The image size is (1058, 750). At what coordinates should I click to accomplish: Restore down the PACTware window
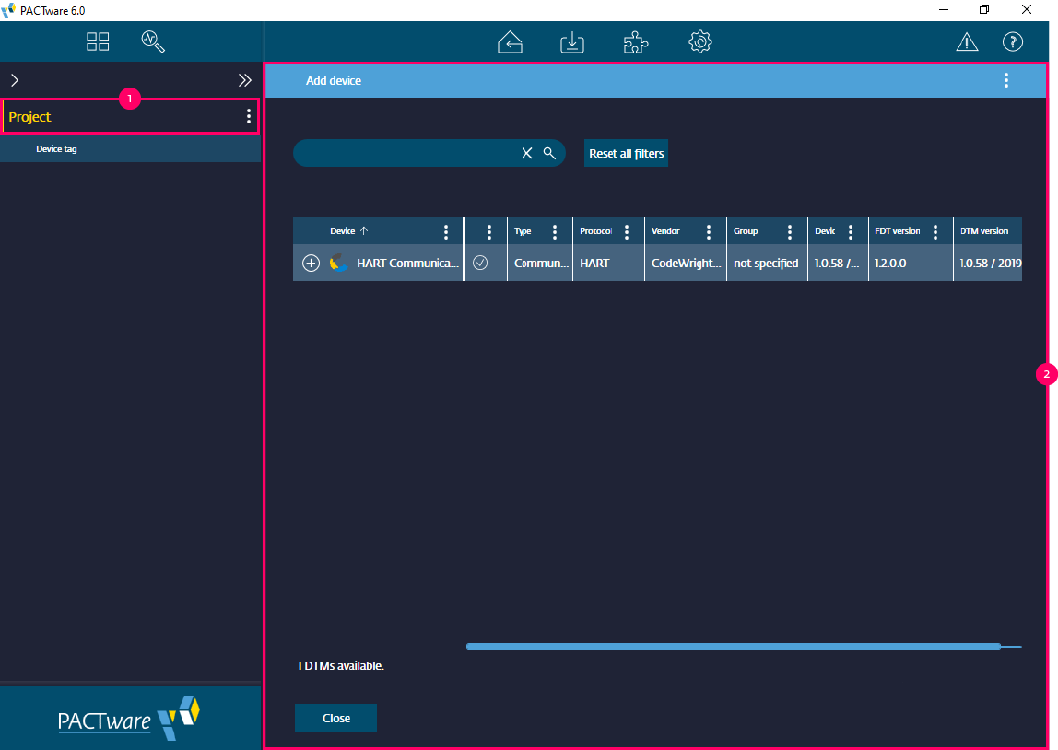coord(984,10)
